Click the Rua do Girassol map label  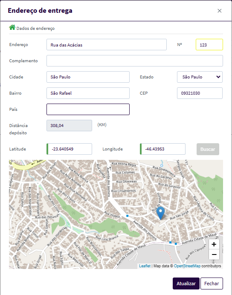[169, 185]
